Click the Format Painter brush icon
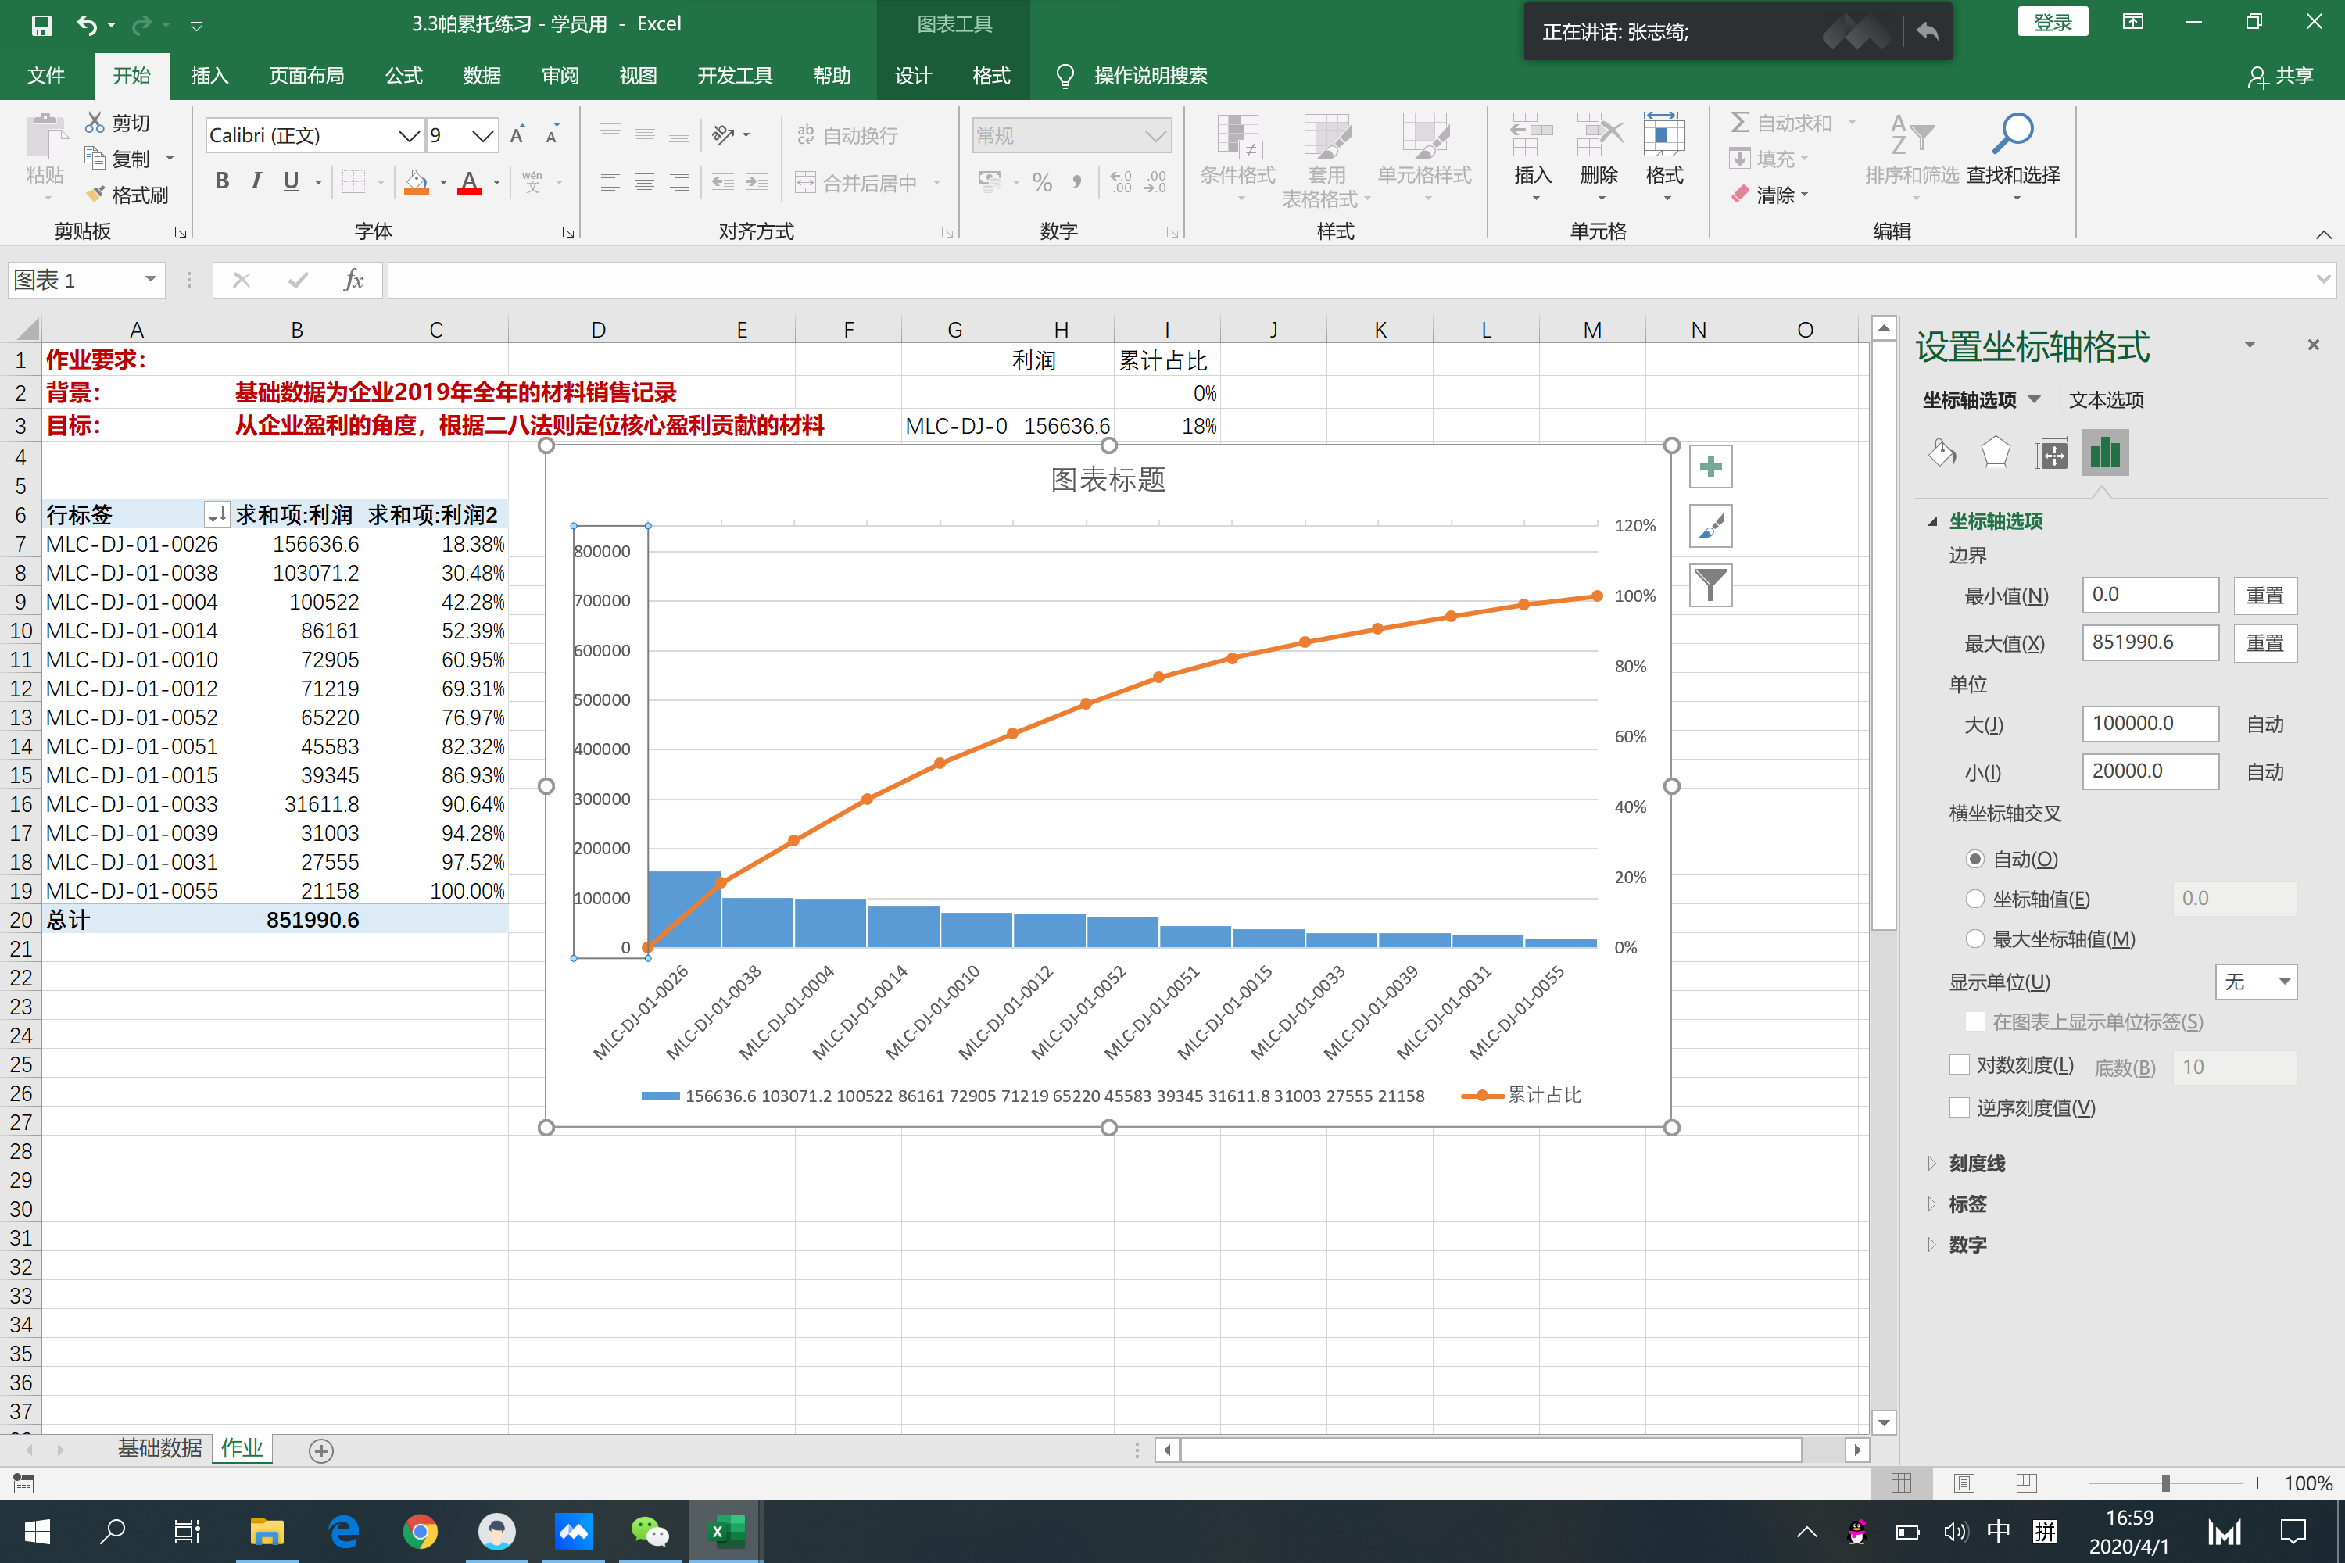The image size is (2345, 1563). tap(95, 195)
